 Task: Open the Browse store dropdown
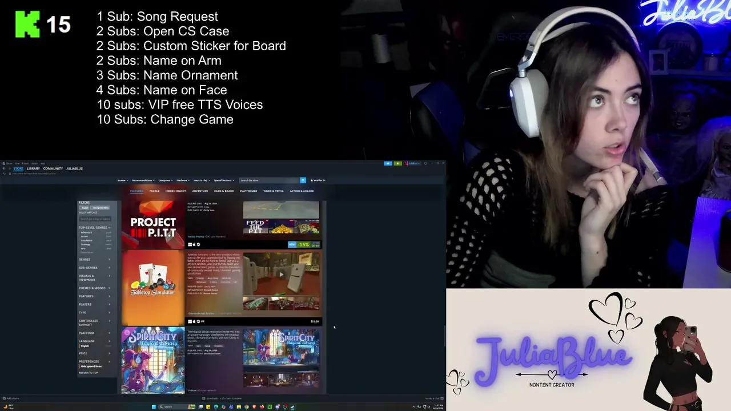click(123, 180)
